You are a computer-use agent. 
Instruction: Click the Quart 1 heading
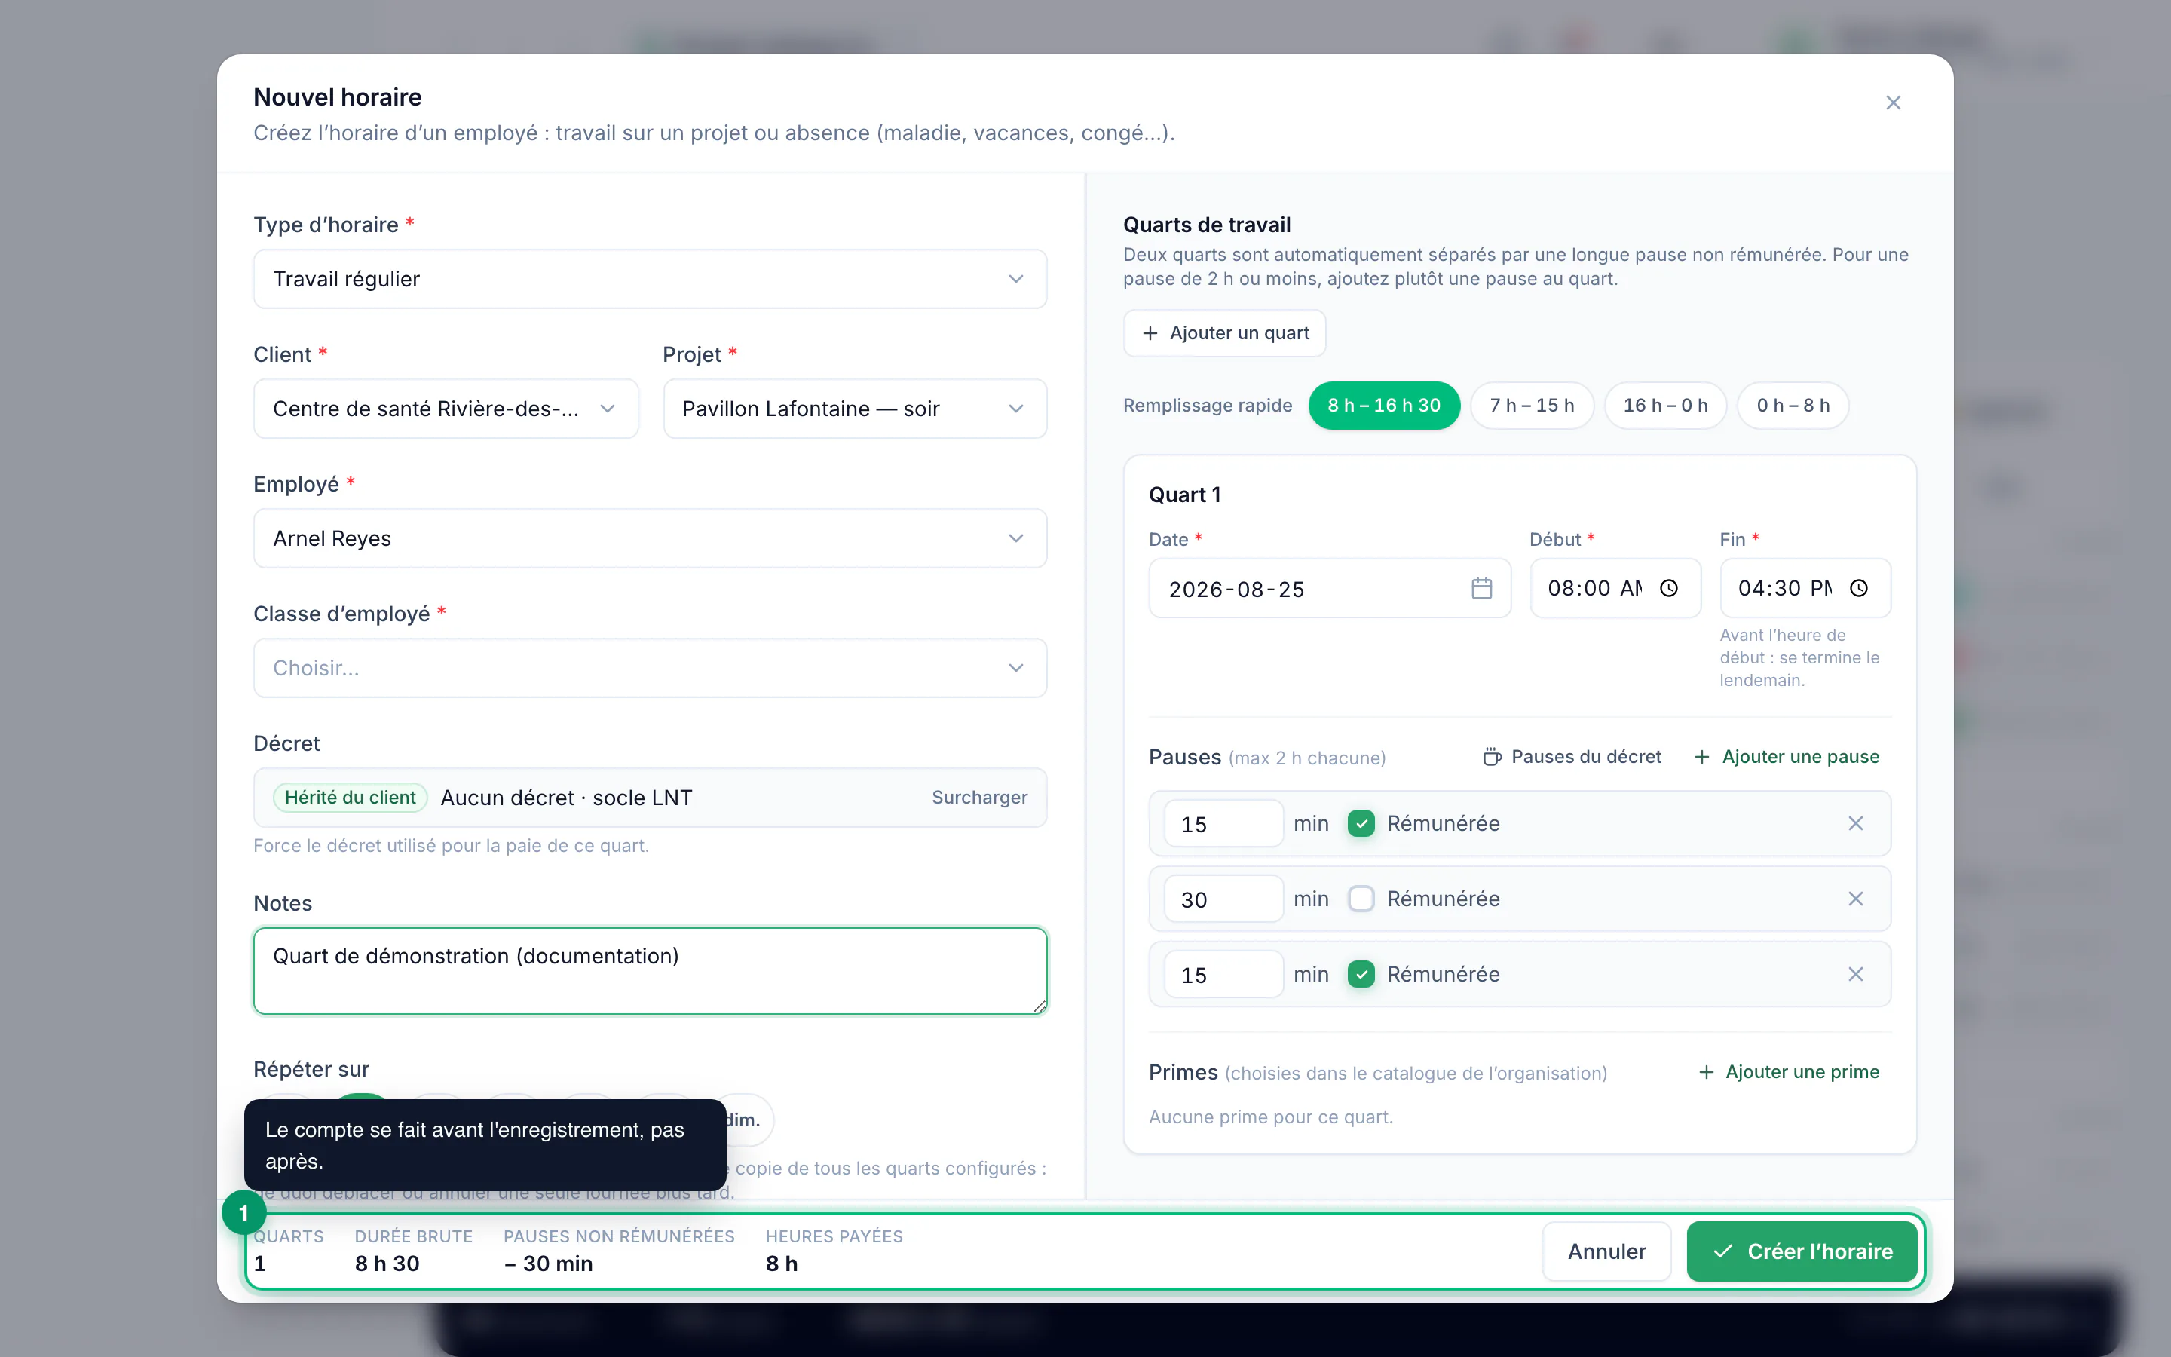coord(1184,495)
